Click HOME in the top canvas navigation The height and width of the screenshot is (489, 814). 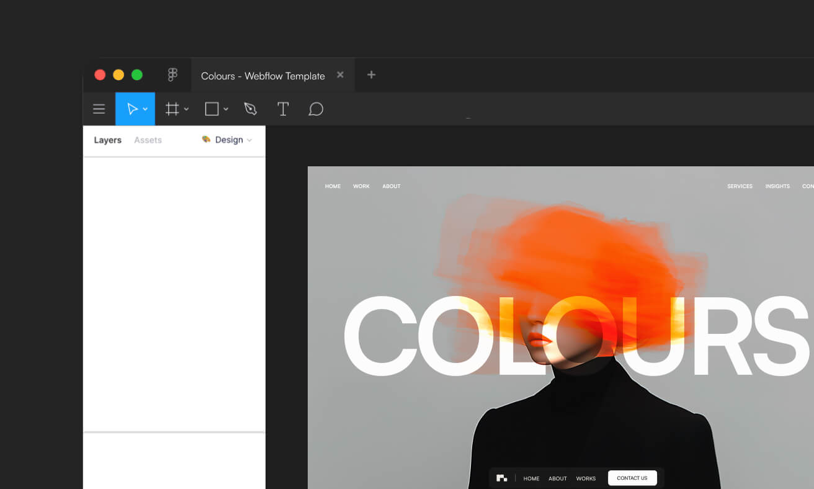pyautogui.click(x=333, y=186)
